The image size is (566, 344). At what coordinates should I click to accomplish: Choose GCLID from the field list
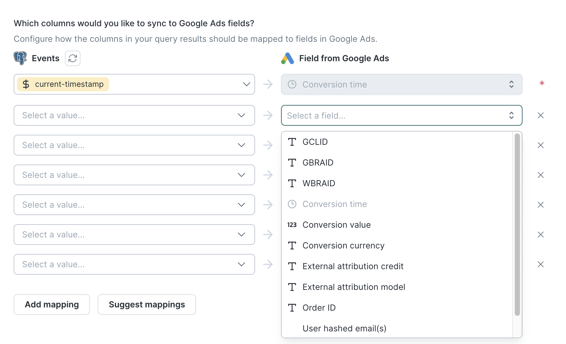pyautogui.click(x=397, y=142)
